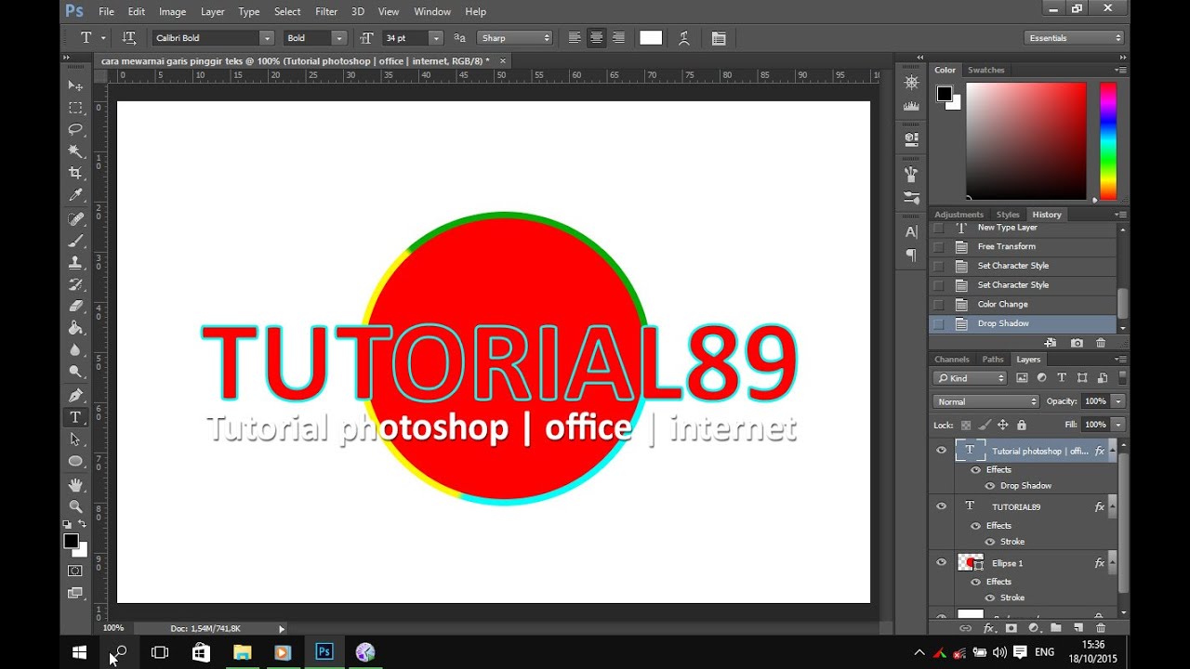Viewport: 1190px width, 669px height.
Task: Hide the Tutorial photoshop text layer
Action: tap(941, 451)
